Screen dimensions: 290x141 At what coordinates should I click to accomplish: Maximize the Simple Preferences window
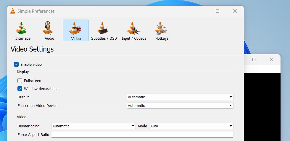[217, 11]
